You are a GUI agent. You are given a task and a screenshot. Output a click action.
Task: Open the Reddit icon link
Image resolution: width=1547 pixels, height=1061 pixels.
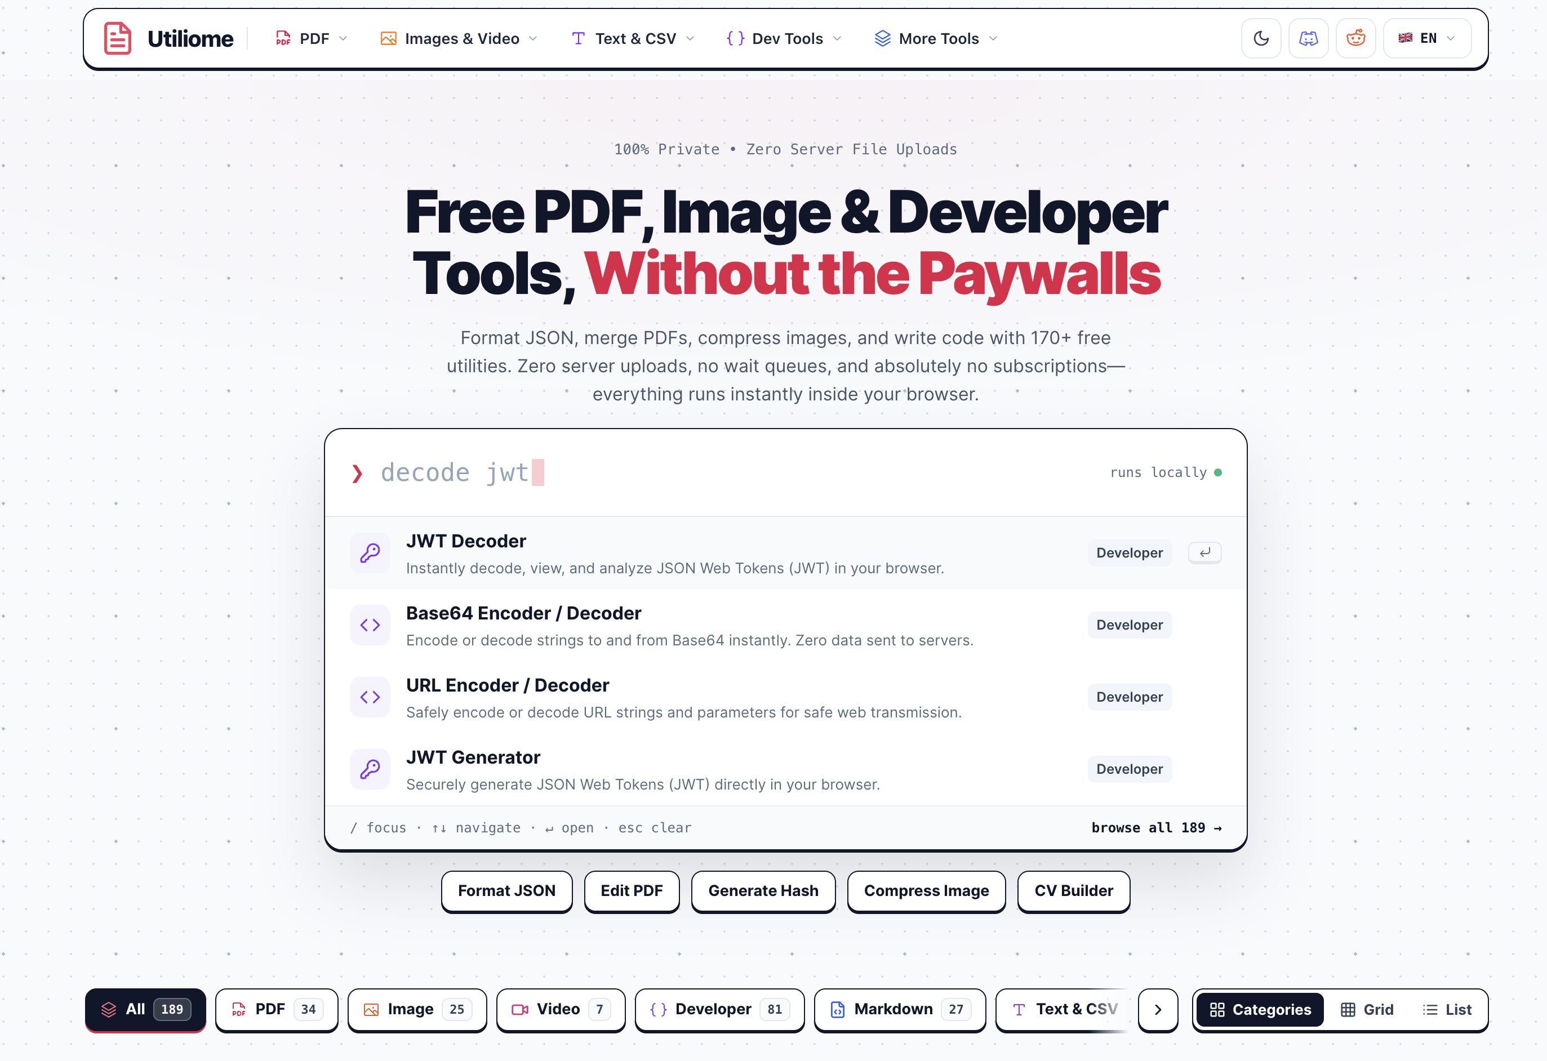[x=1355, y=39]
